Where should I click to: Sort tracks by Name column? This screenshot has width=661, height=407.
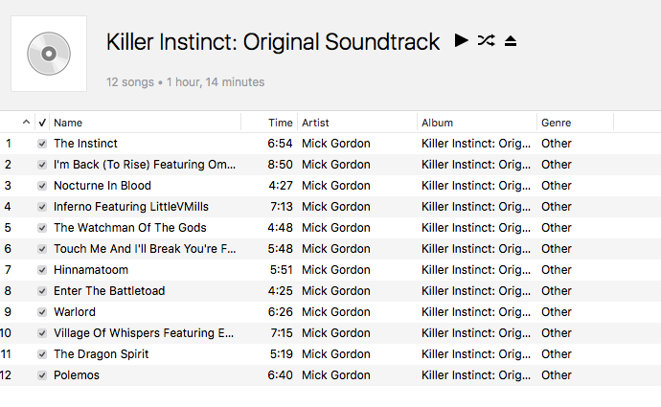68,123
